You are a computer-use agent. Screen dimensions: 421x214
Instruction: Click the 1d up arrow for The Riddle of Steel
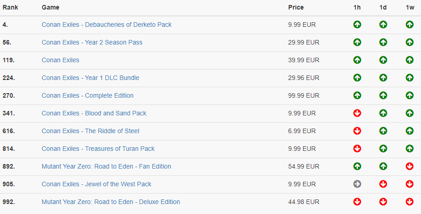[x=383, y=131]
